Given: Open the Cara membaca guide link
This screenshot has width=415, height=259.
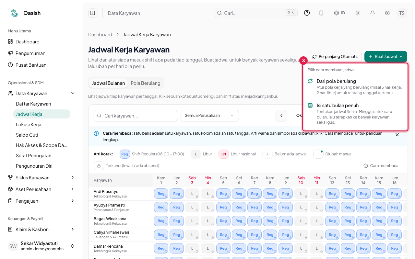Looking at the screenshot, I should click(381, 166).
